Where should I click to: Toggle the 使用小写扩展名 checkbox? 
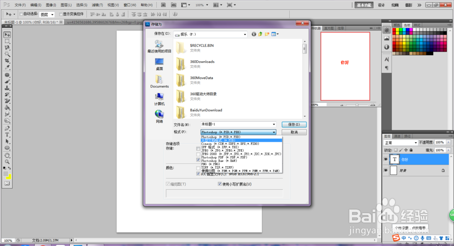pos(219,184)
